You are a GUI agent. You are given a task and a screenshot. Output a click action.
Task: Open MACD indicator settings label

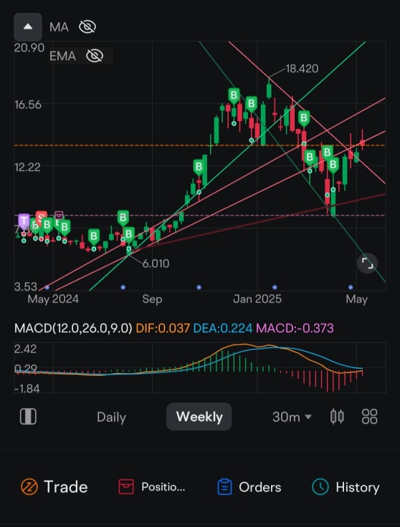(x=73, y=328)
